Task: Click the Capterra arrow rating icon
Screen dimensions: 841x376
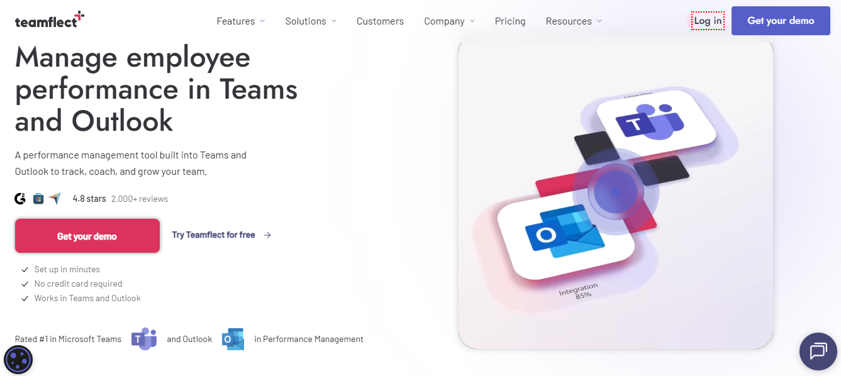Action: tap(55, 199)
